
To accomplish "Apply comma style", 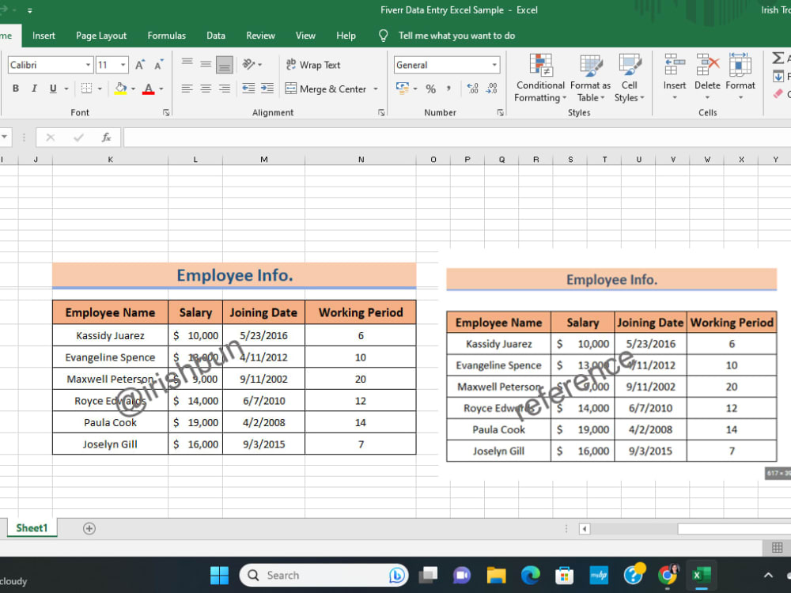I will [x=448, y=89].
